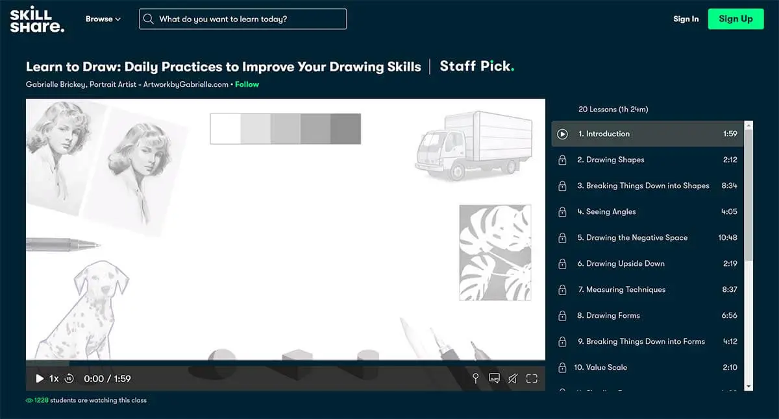Click lock icon beside Measuring Techniques
The height and width of the screenshot is (419, 779).
pos(563,289)
